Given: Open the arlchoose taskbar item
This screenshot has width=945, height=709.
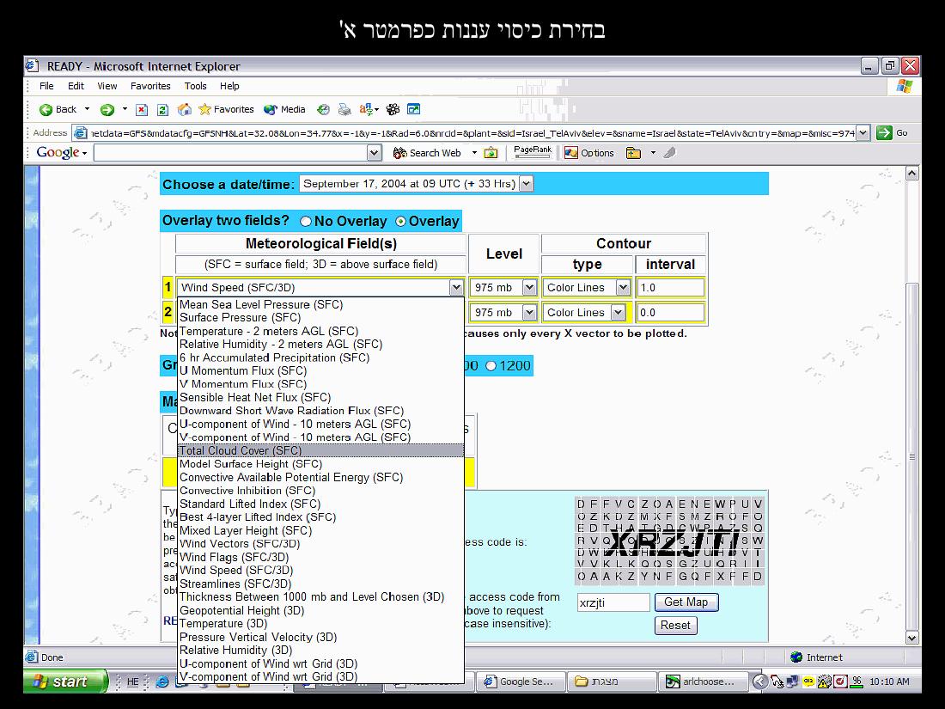Looking at the screenshot, I should 703,681.
